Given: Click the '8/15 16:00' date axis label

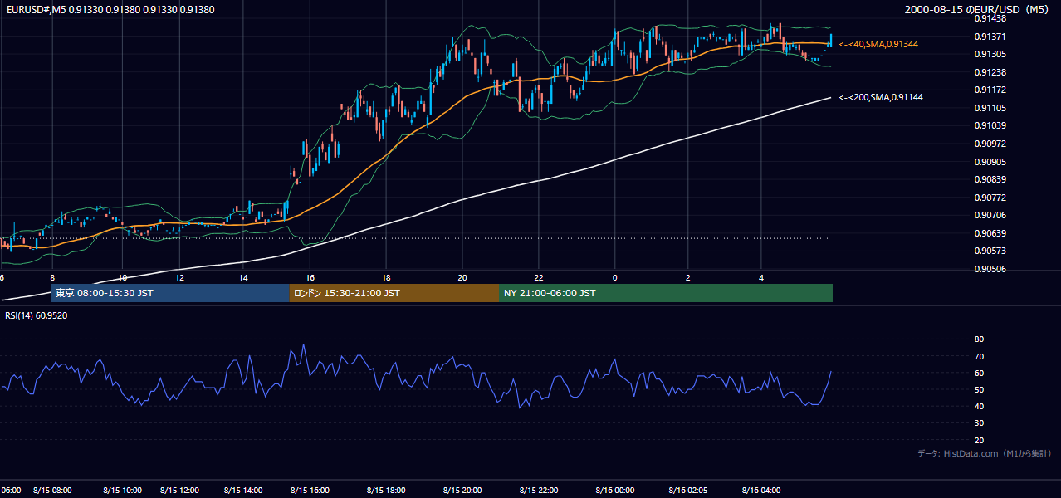Looking at the screenshot, I should pos(310,491).
